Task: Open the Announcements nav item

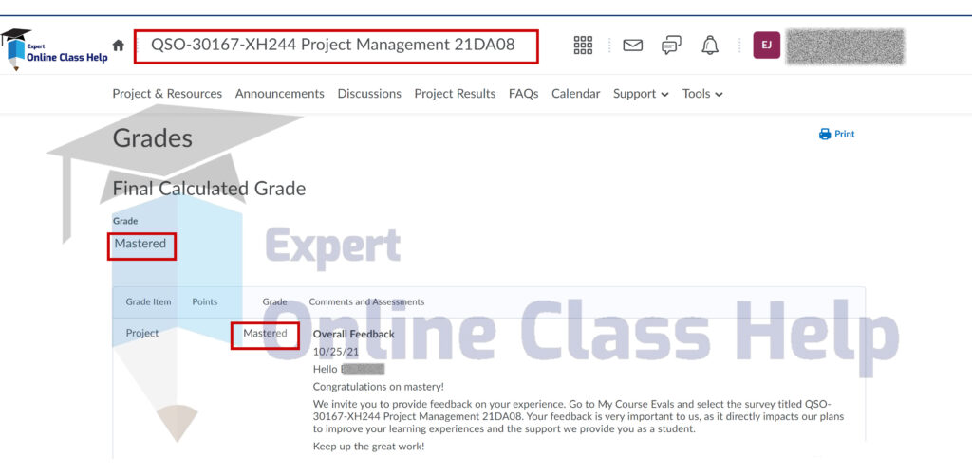Action: 280,94
